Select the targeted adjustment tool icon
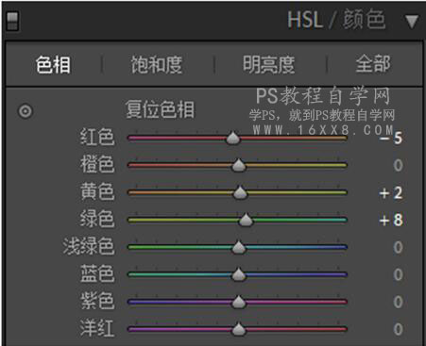Image resolution: width=426 pixels, height=346 pixels. coord(26,111)
